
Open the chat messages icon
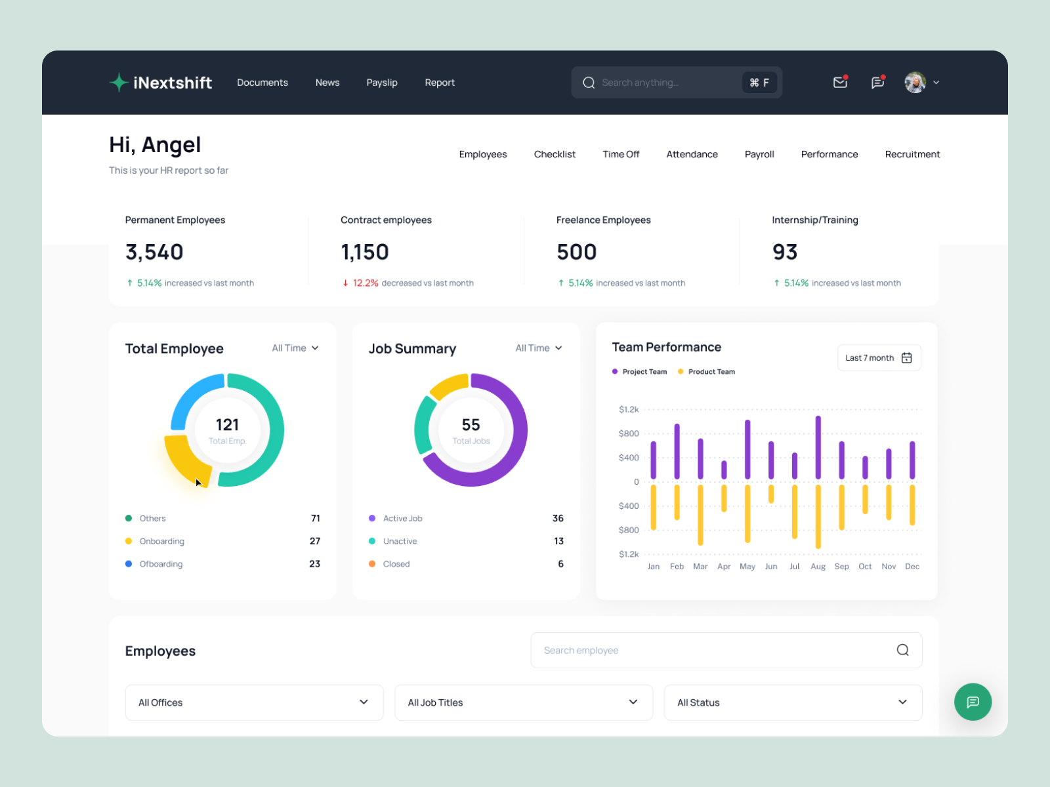(x=878, y=83)
